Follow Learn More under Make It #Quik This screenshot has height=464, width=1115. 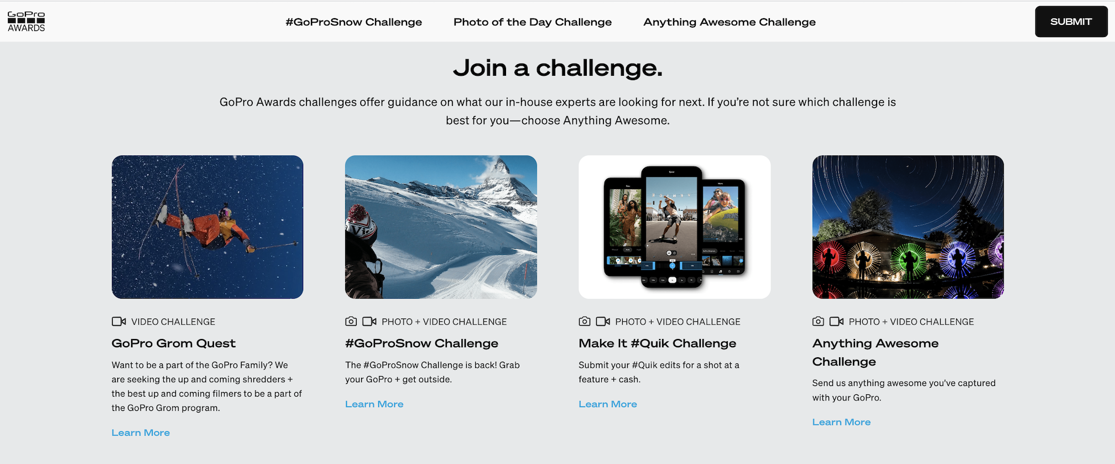tap(608, 404)
